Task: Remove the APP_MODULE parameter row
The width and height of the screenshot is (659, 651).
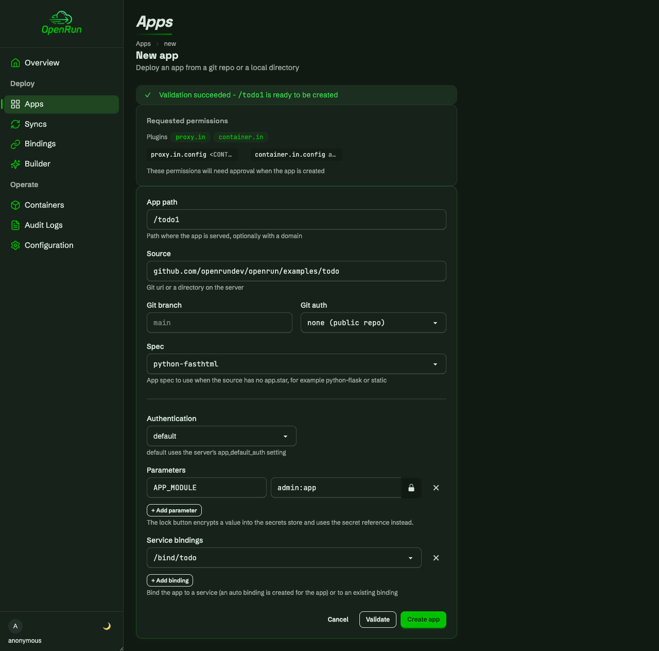Action: point(436,488)
